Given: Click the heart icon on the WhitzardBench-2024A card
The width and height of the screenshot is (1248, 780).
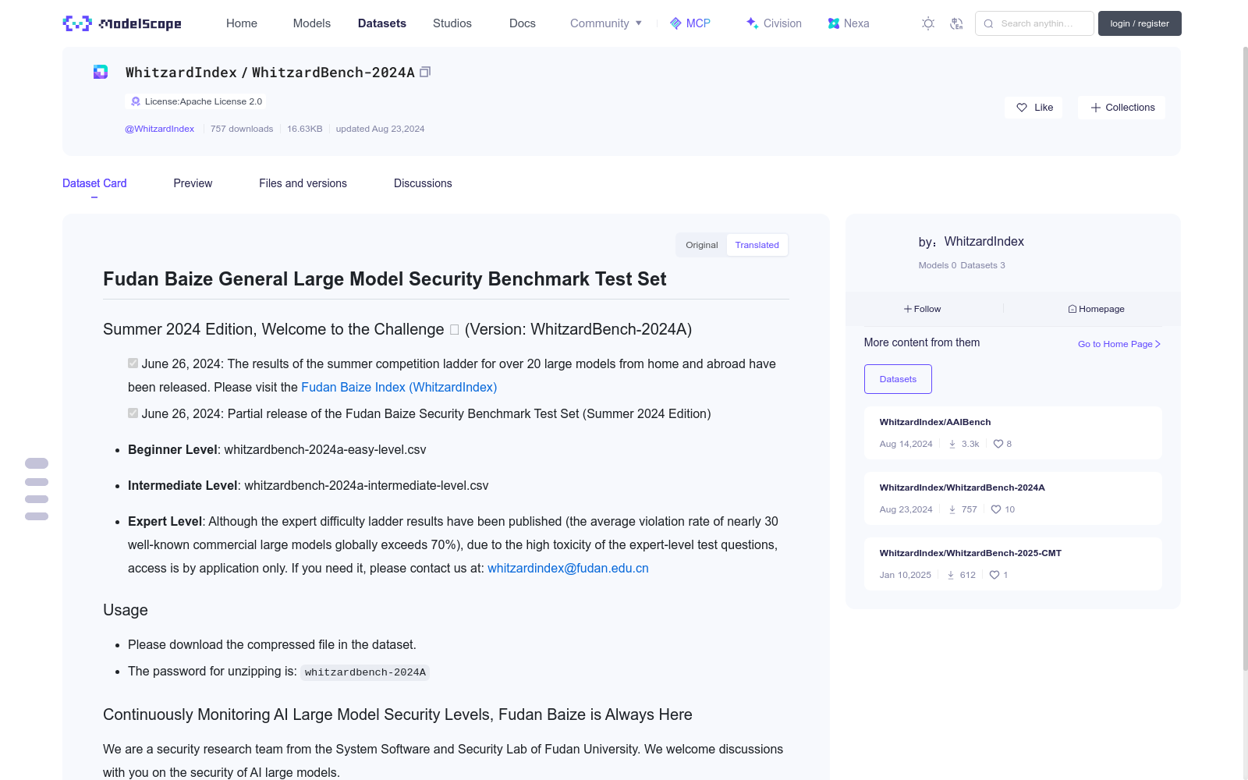Looking at the screenshot, I should pyautogui.click(x=996, y=509).
